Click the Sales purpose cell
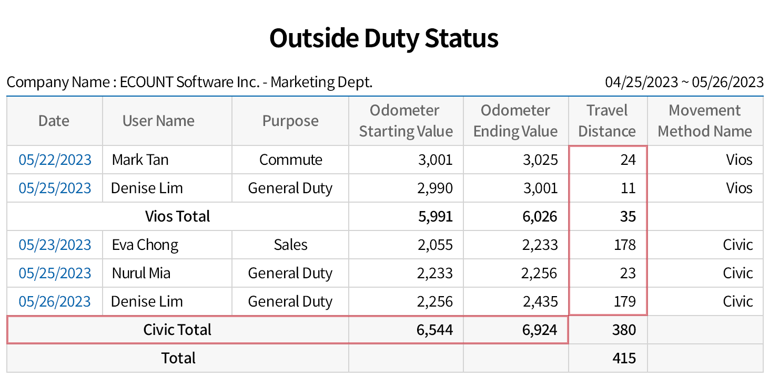 click(x=290, y=245)
